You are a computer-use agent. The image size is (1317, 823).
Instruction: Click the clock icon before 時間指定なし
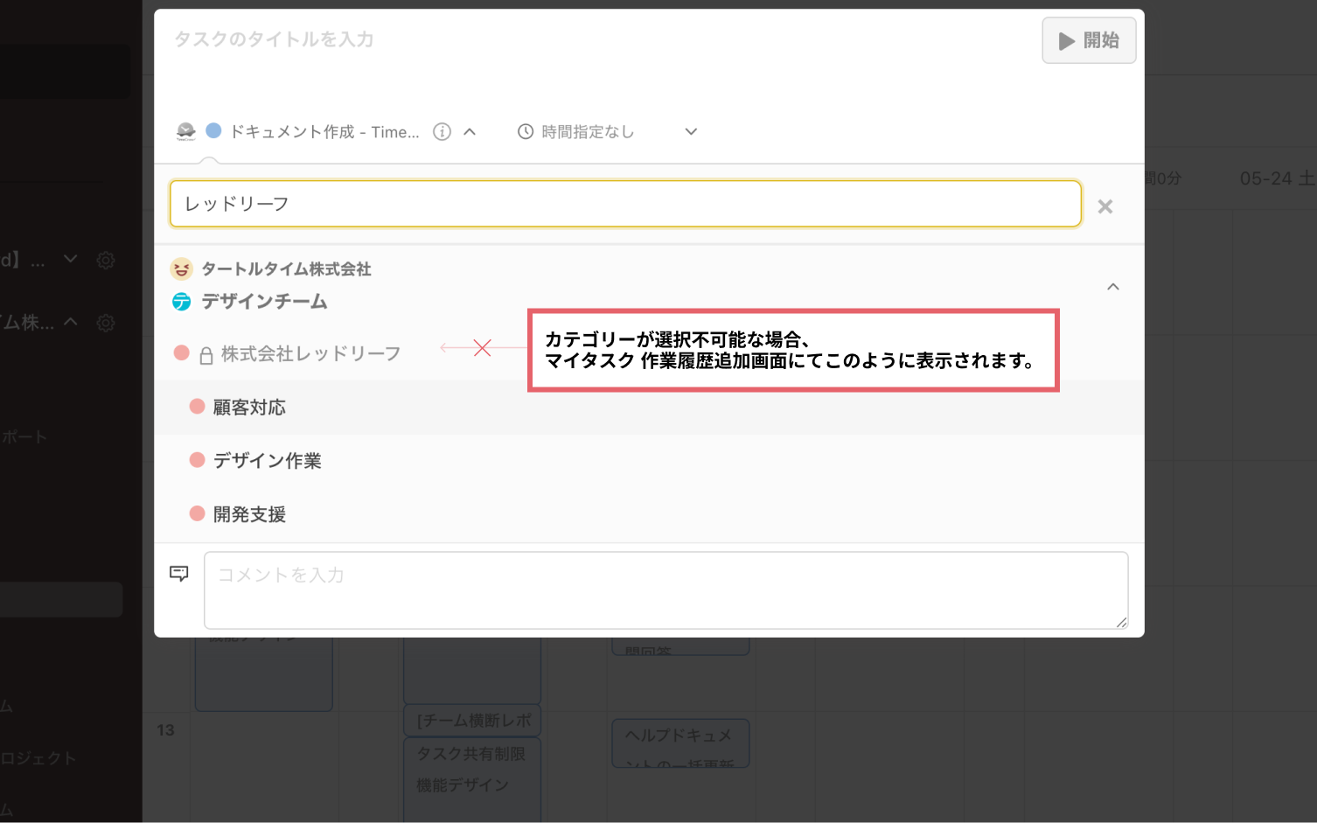526,132
